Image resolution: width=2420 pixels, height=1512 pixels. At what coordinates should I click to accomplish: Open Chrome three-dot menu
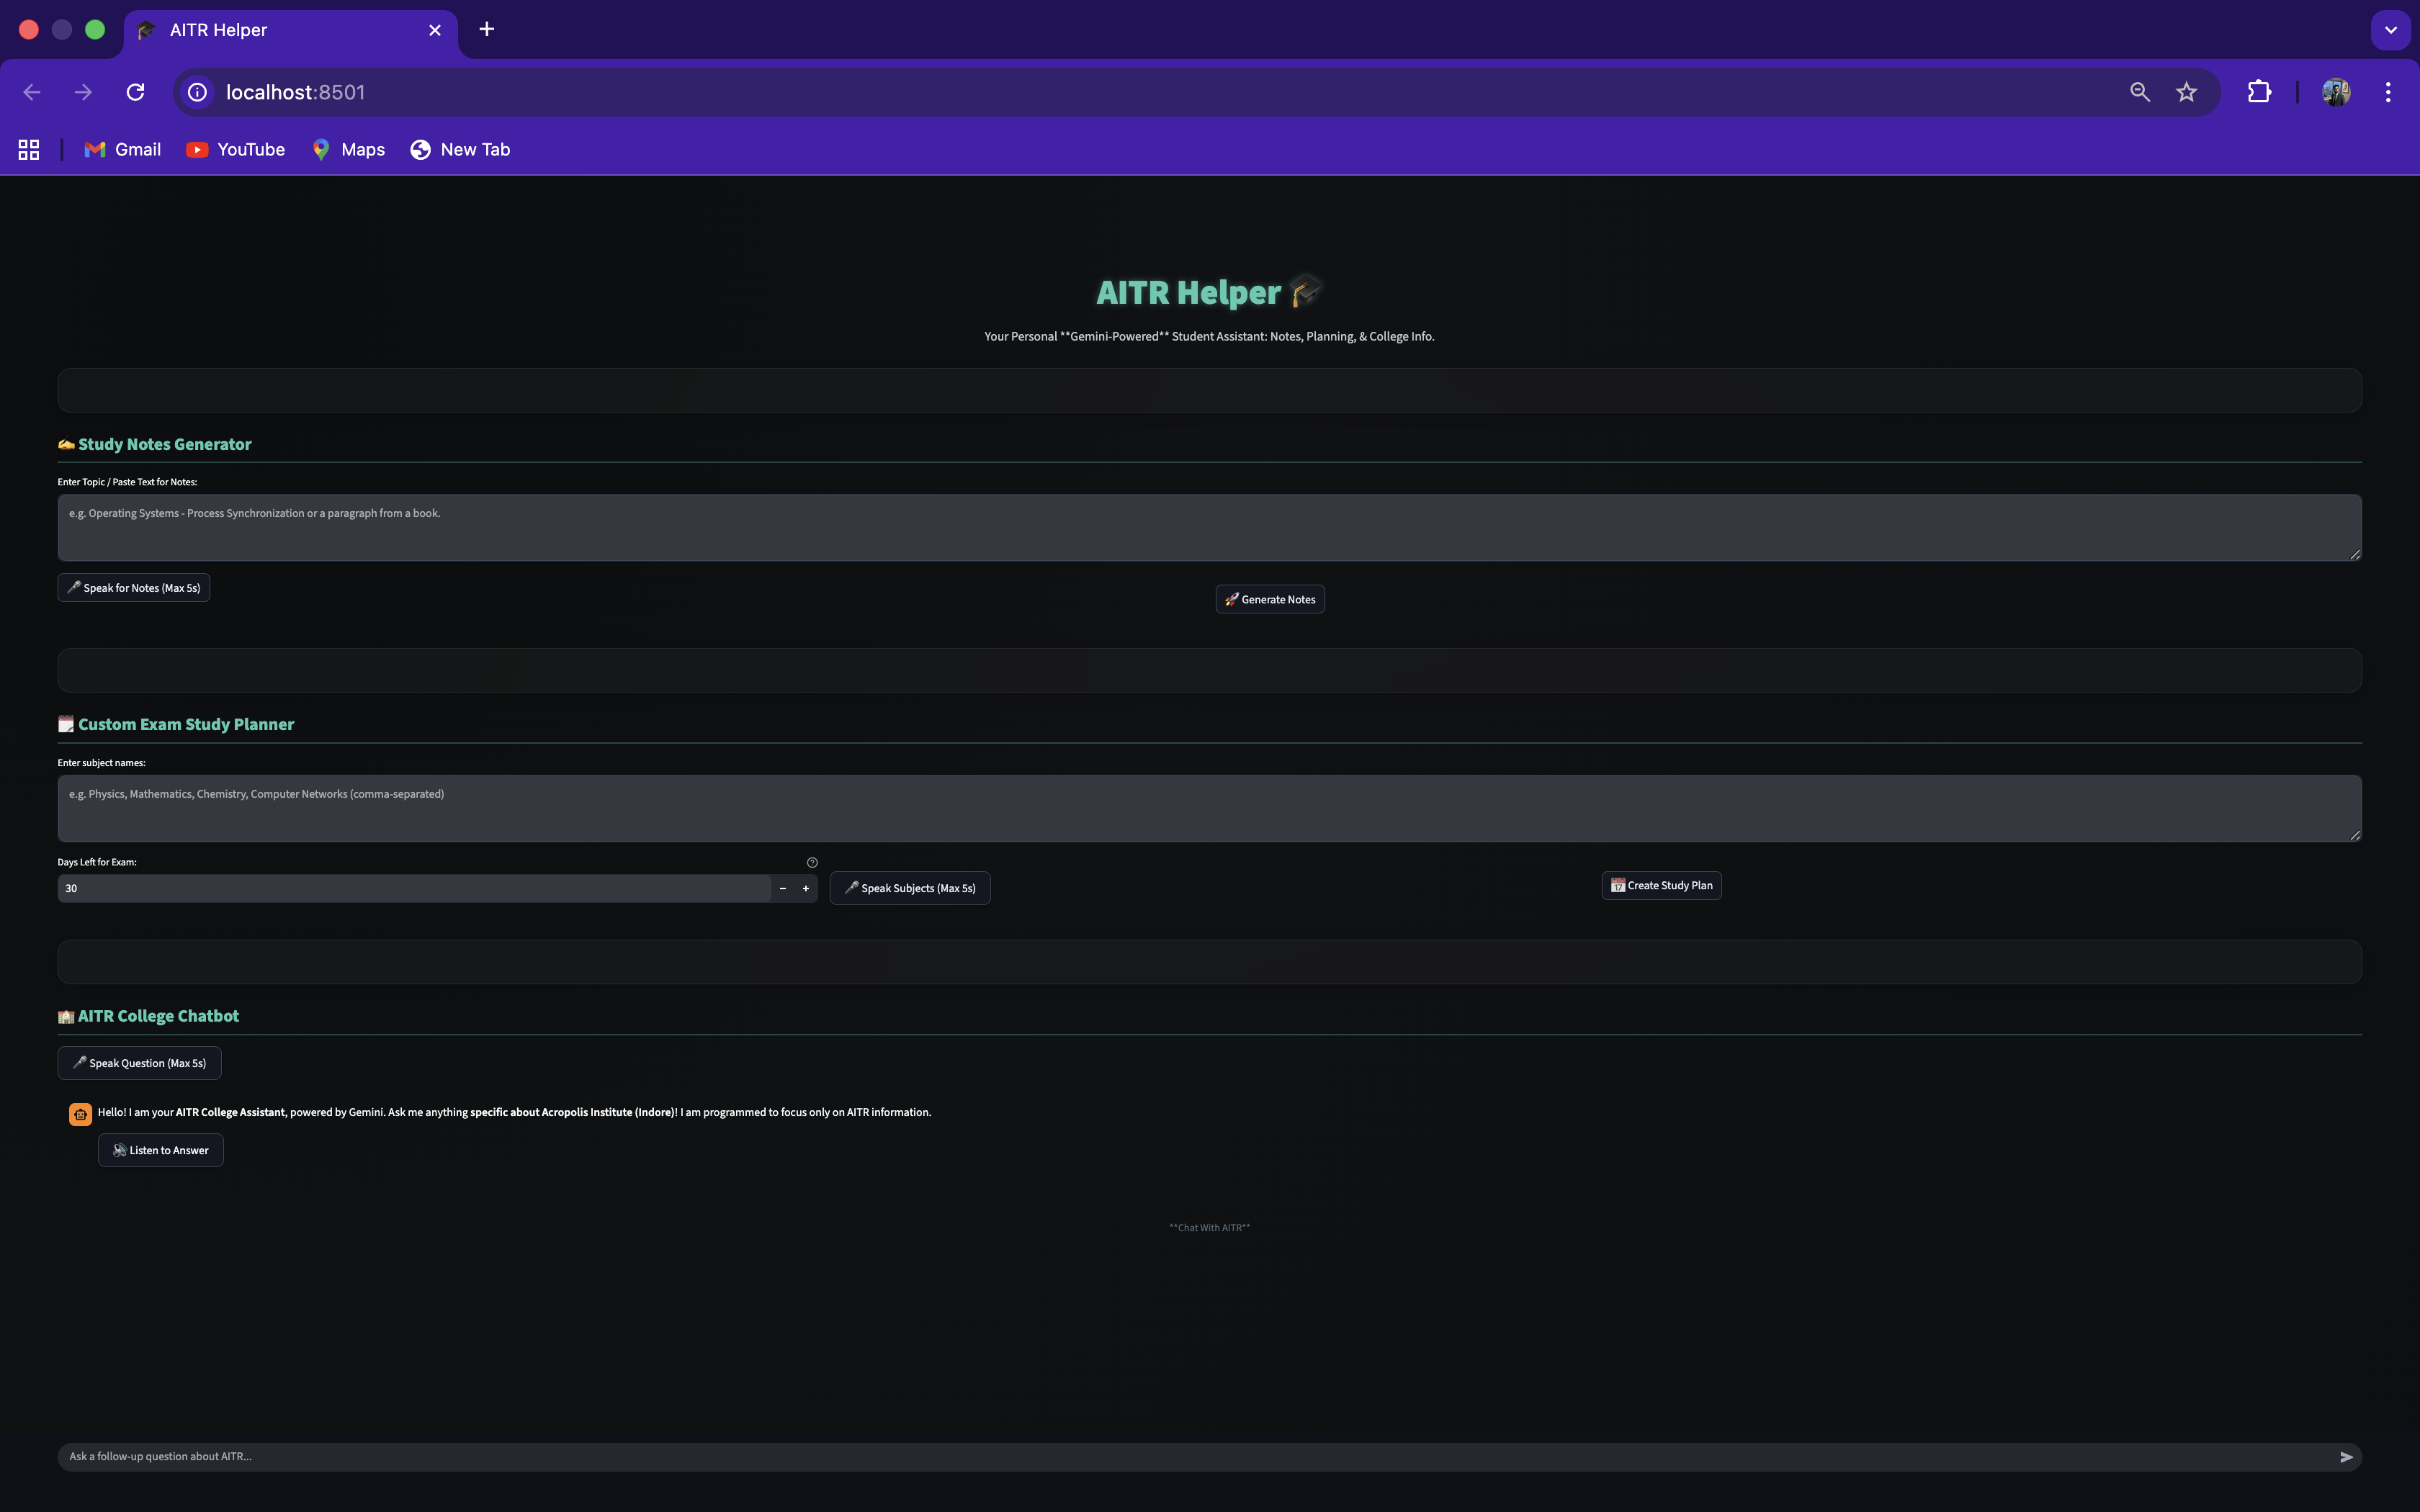click(x=2388, y=92)
